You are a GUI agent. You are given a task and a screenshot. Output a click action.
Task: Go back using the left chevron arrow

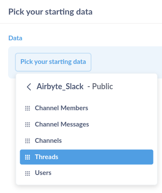point(29,87)
